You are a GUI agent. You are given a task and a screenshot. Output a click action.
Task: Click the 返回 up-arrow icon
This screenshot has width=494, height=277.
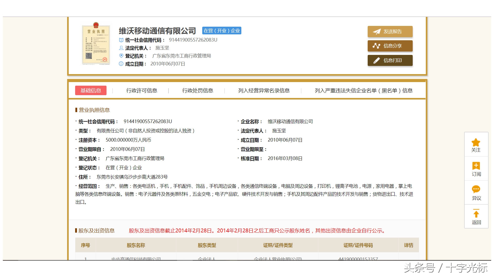(x=476, y=213)
